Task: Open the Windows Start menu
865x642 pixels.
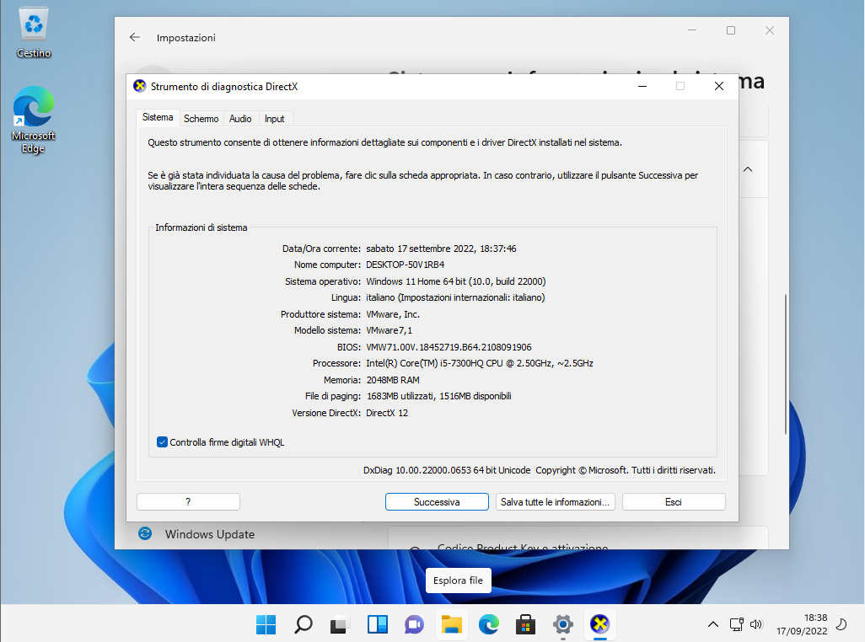Action: tap(266, 624)
